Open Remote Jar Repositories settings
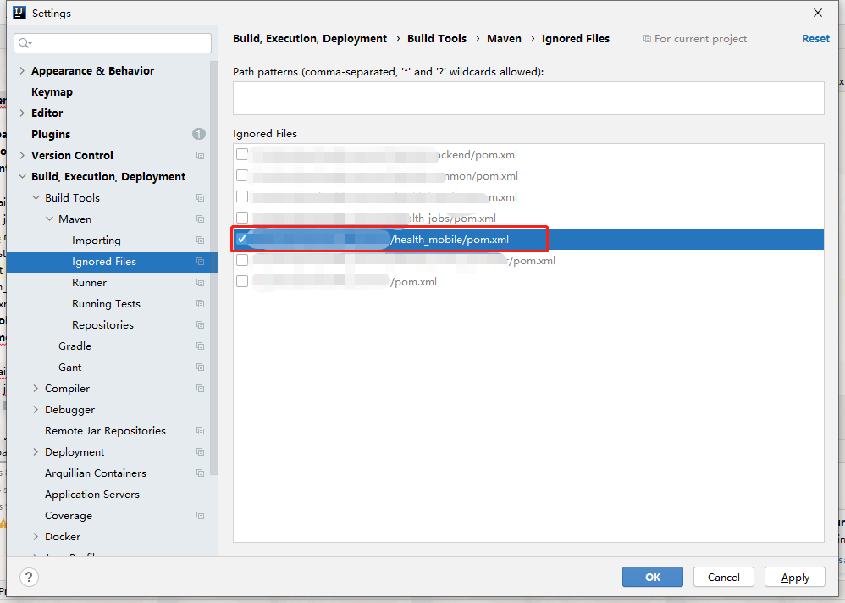Screen dimensions: 845x603 [x=105, y=431]
